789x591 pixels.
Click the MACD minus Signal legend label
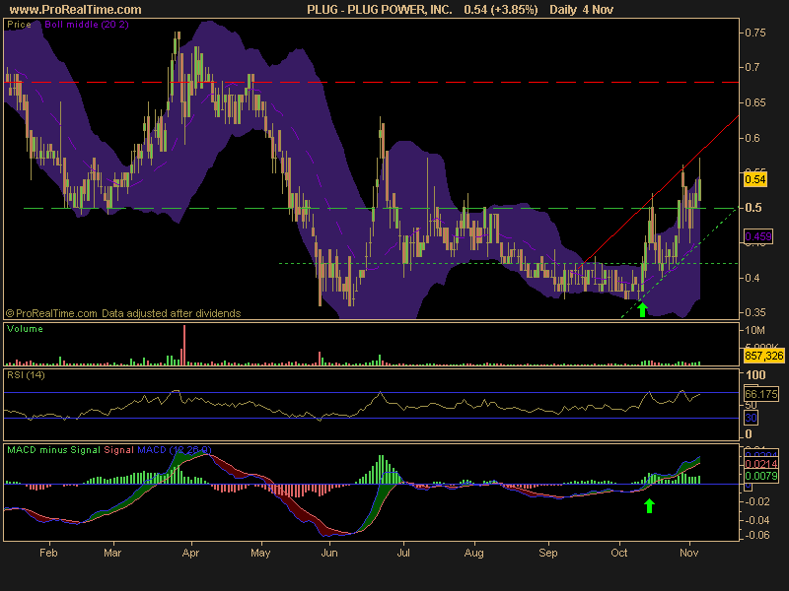tap(53, 450)
